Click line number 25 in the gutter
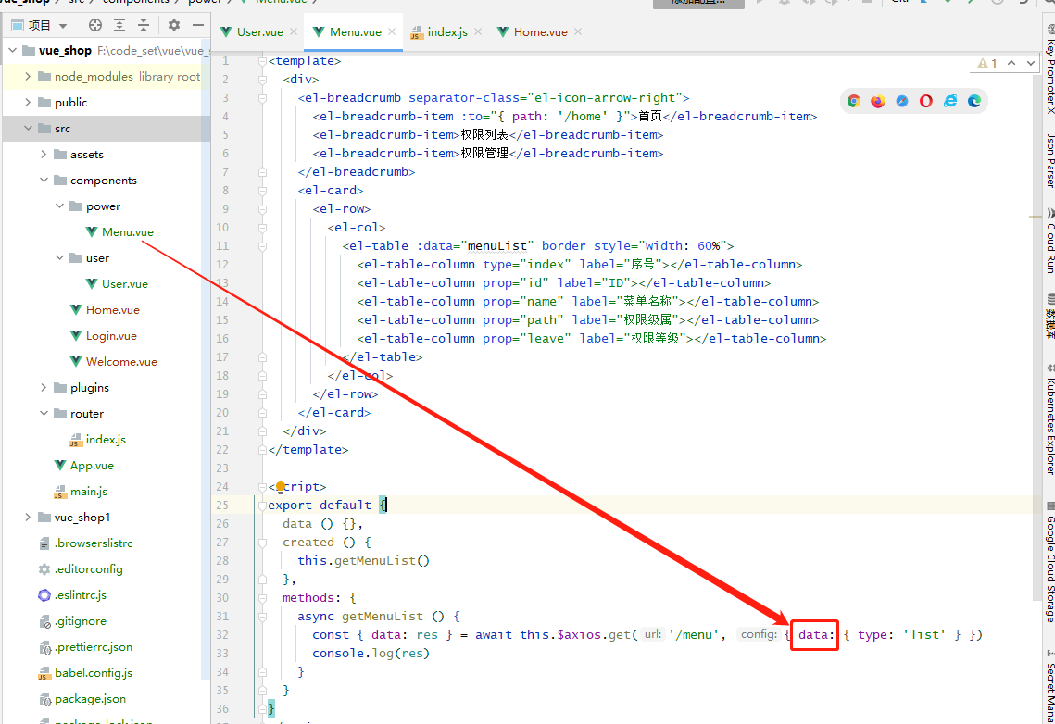1055x724 pixels. click(222, 505)
